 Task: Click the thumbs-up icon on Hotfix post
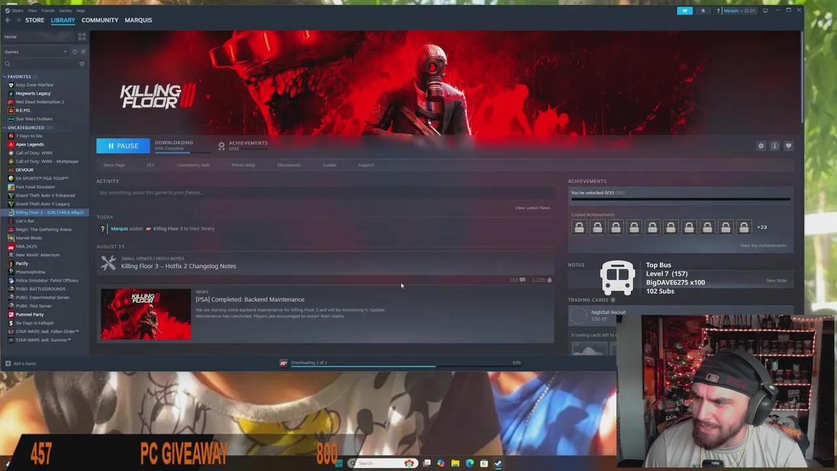pyautogui.click(x=549, y=280)
